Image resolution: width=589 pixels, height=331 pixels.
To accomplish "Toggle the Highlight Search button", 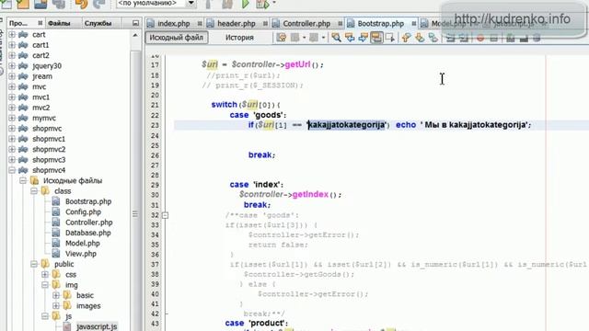I will [376, 38].
